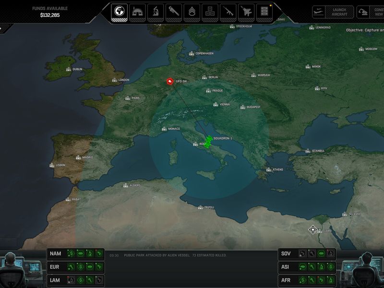Open the Engineering wrench tab
The image size is (384, 288).
coord(174,12)
